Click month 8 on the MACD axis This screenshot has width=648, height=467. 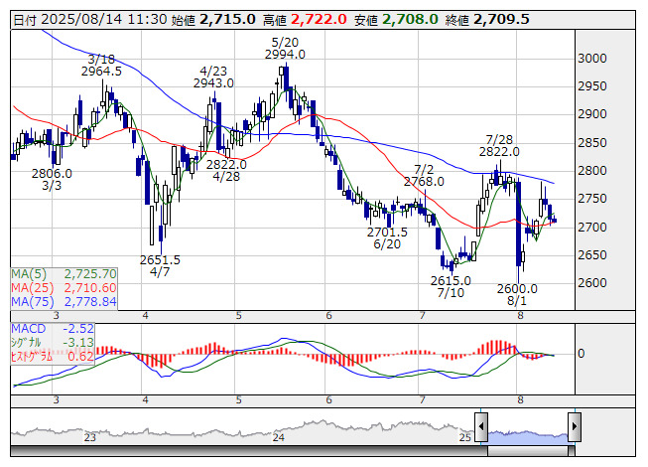[x=520, y=400]
